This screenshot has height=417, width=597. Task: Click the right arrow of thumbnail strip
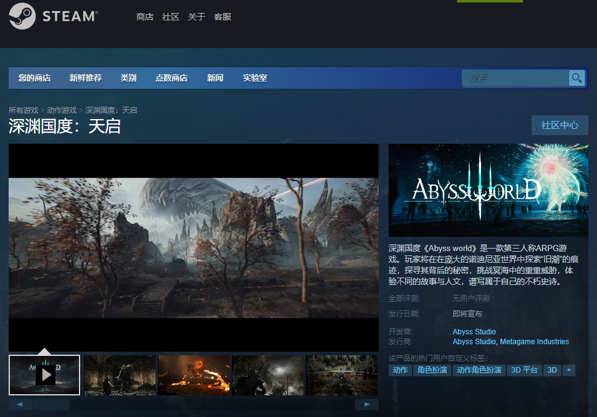(x=367, y=405)
